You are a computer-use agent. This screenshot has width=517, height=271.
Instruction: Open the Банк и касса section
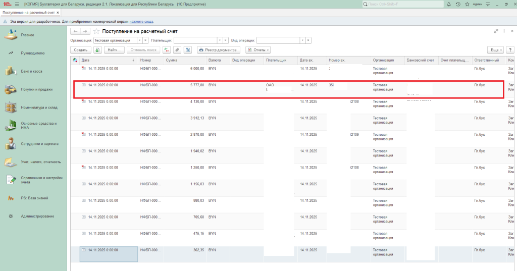pyautogui.click(x=31, y=71)
